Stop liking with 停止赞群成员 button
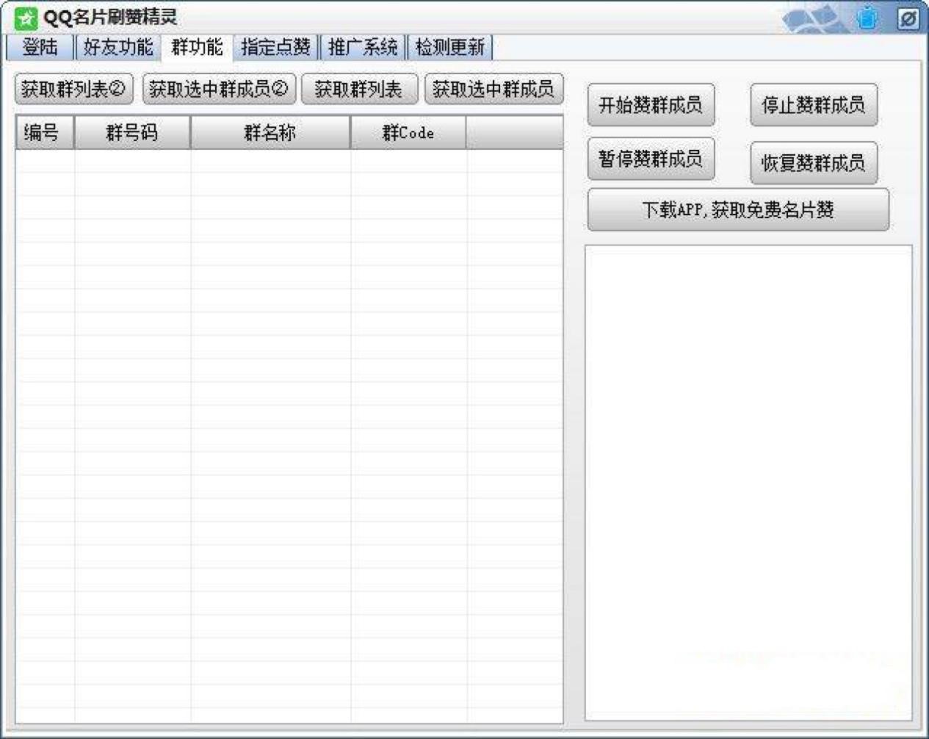Screen dimensions: 929x739 point(814,105)
